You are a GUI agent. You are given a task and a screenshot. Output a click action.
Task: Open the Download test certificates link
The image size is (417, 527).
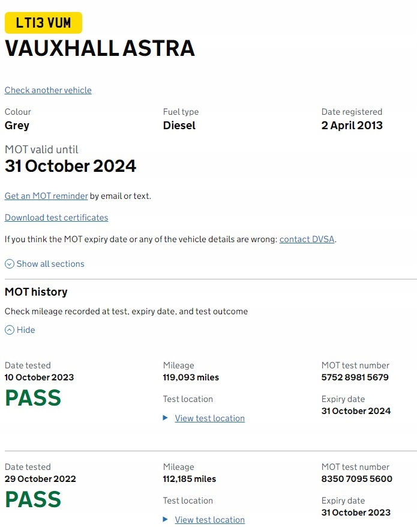56,218
